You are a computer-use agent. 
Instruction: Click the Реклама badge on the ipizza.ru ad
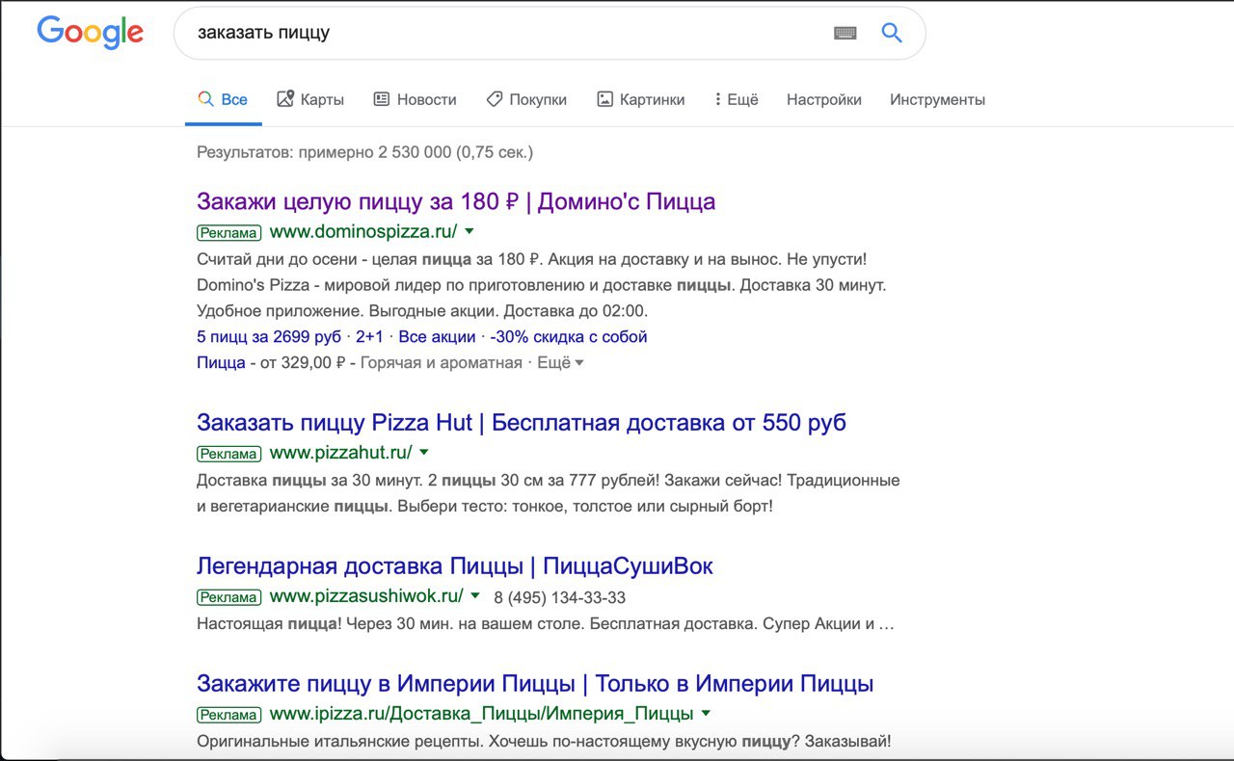click(x=228, y=715)
